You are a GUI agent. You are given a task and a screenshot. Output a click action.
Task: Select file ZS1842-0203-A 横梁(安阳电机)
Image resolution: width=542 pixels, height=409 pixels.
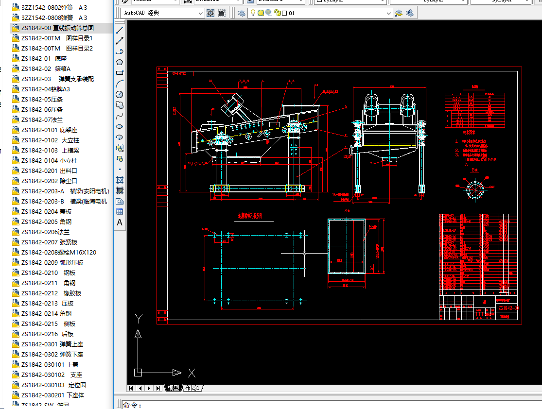pos(60,191)
